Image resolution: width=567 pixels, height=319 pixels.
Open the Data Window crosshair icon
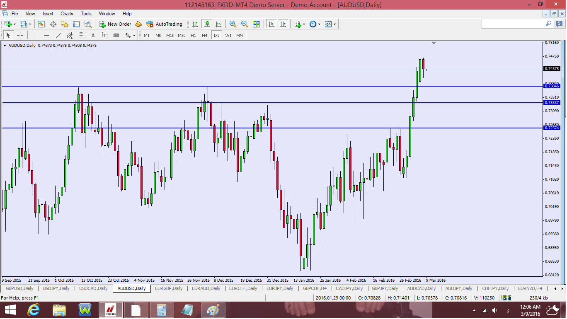click(x=53, y=24)
